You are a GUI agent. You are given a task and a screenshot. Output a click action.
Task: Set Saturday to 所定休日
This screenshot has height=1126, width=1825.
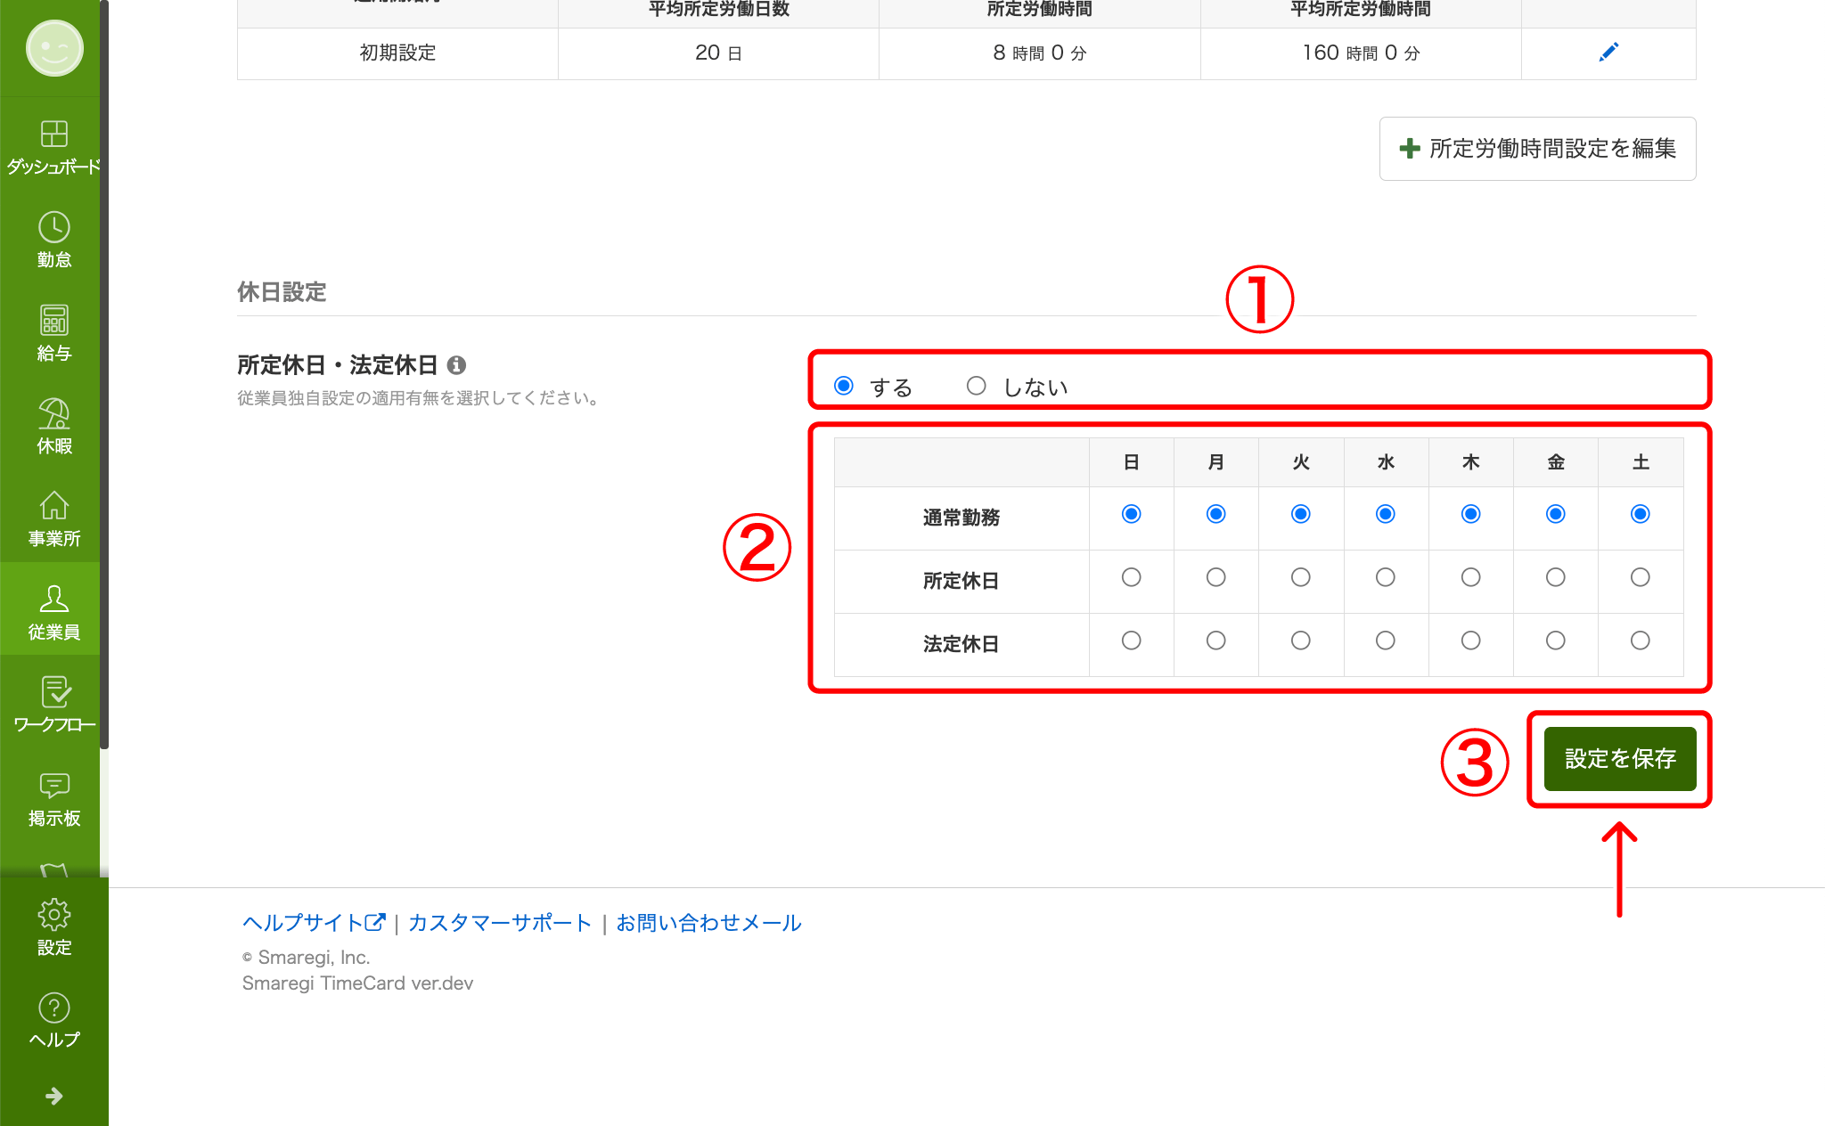pos(1640,577)
